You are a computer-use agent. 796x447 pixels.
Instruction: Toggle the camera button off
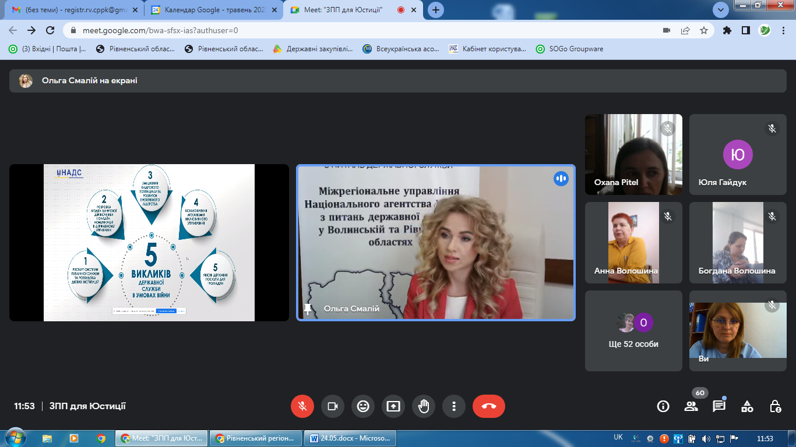click(x=333, y=406)
